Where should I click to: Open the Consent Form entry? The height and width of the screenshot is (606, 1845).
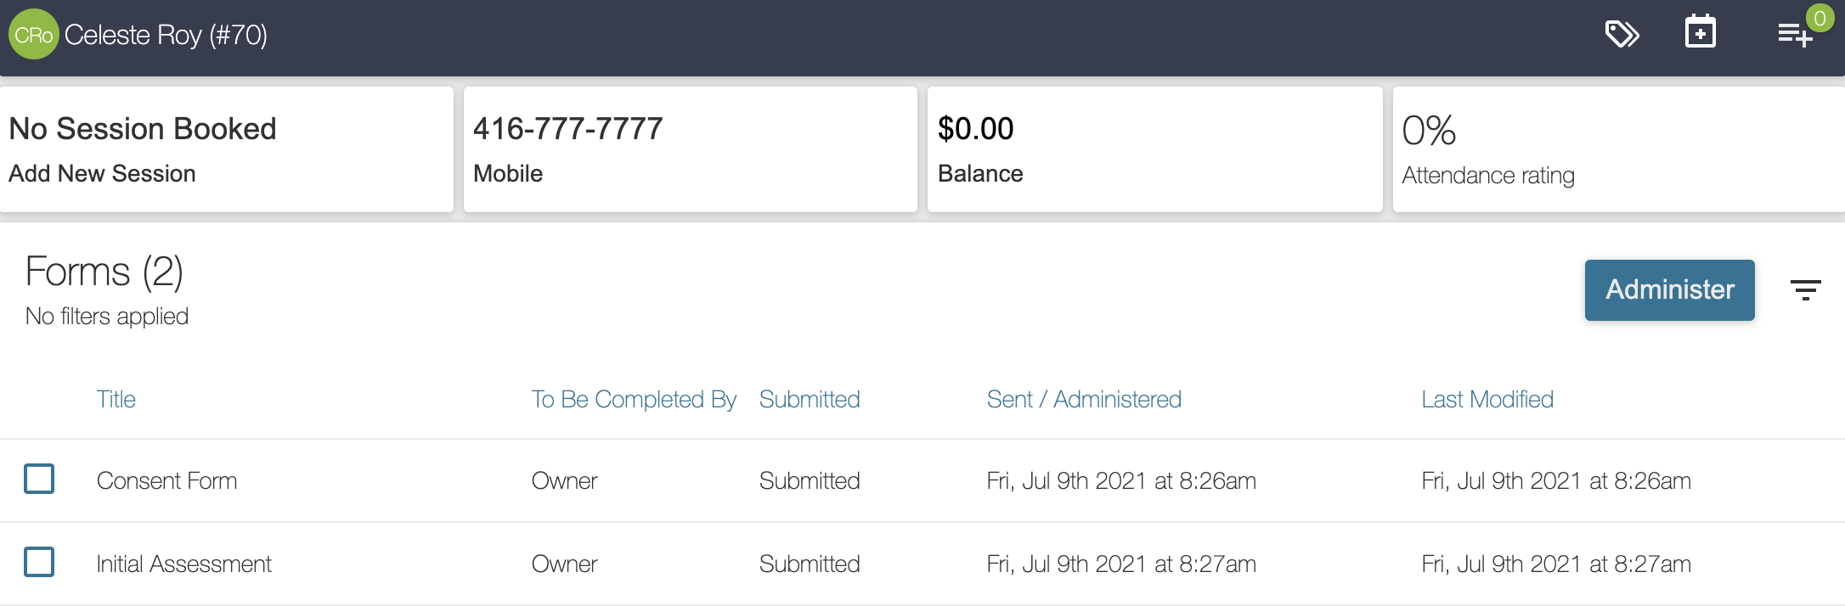(166, 480)
